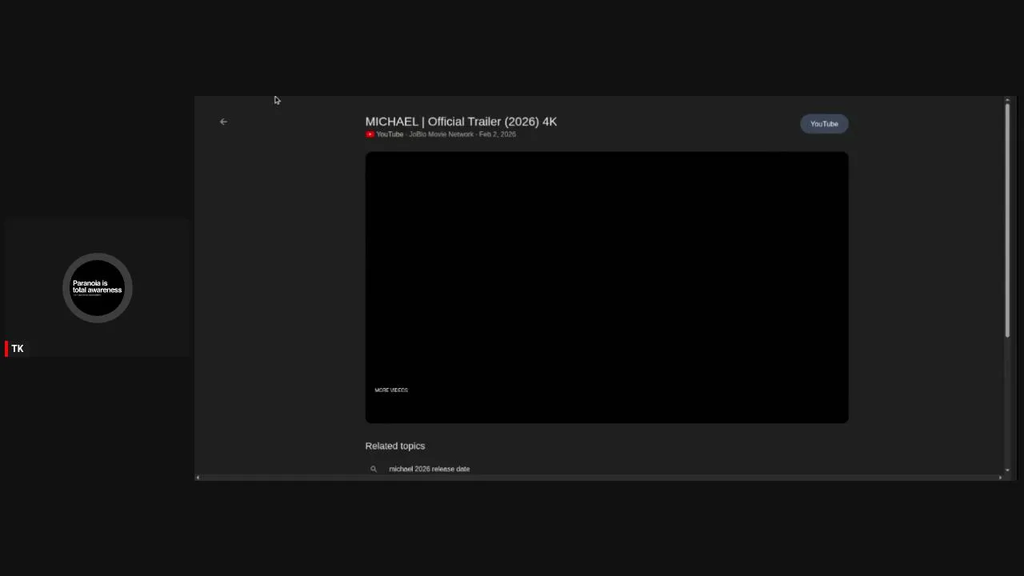1024x576 pixels.
Task: Click the TK participant name label
Action: 18,349
